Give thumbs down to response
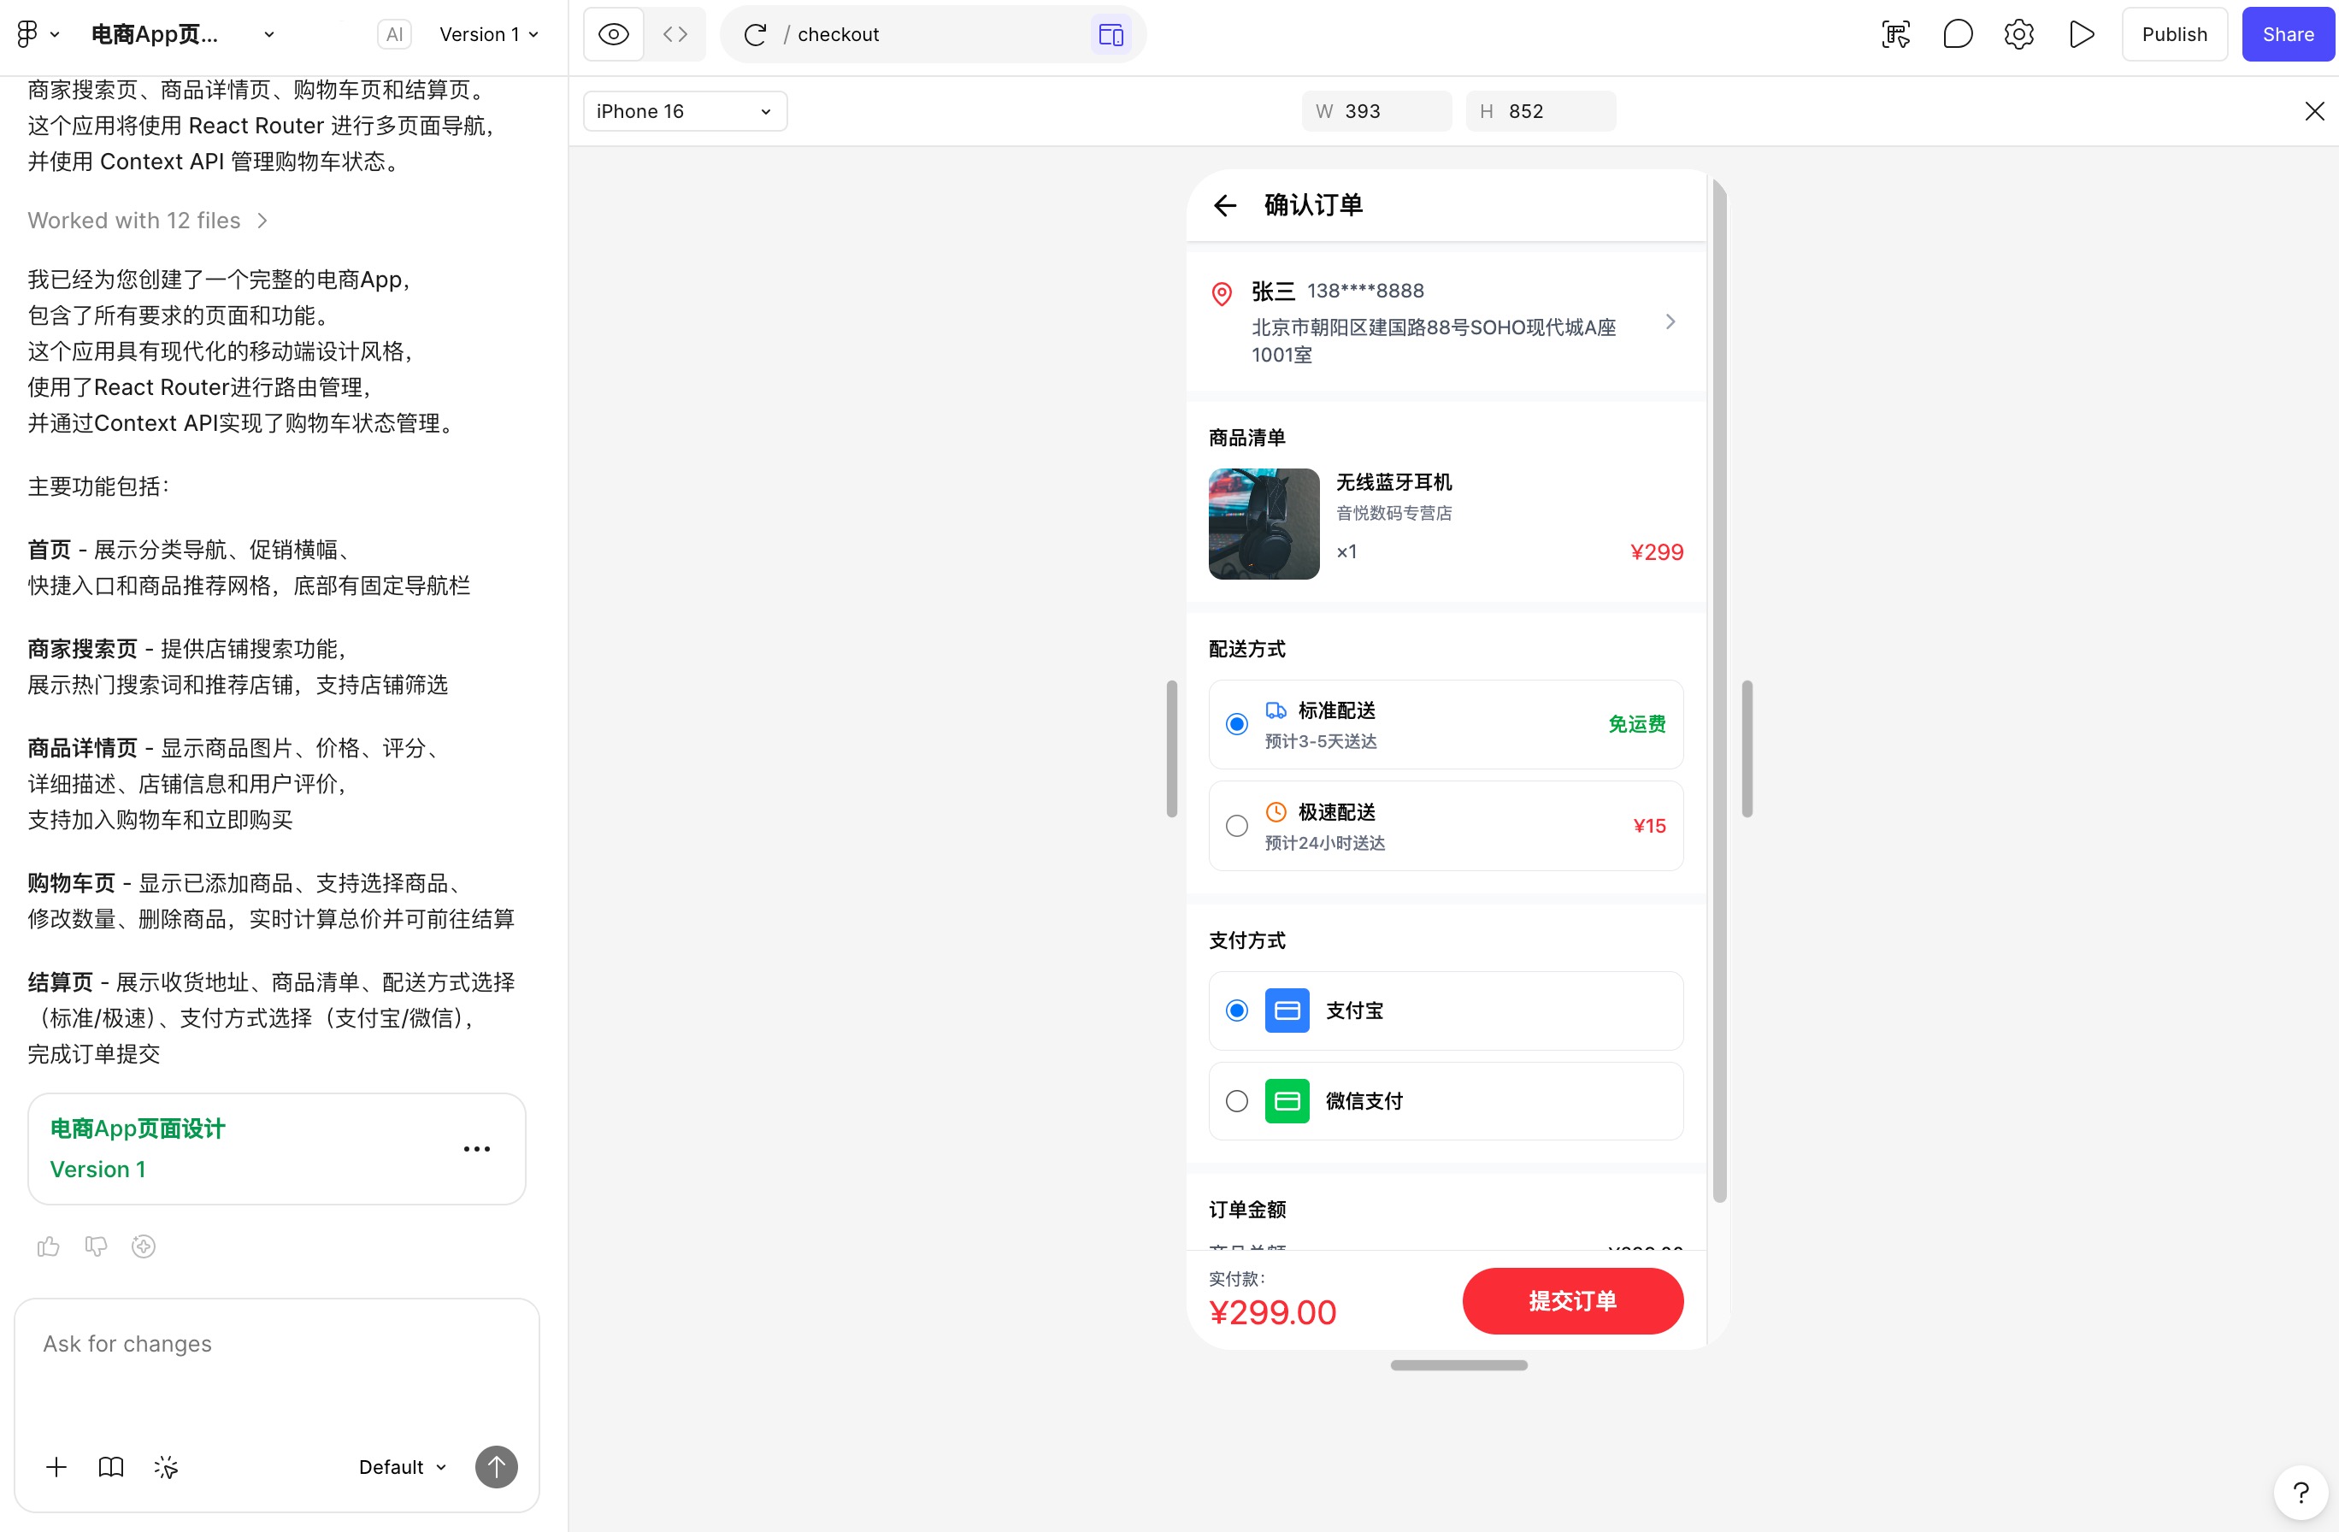 tap(96, 1246)
